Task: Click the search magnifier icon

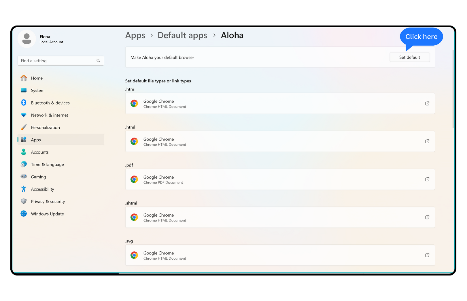Action: point(98,61)
